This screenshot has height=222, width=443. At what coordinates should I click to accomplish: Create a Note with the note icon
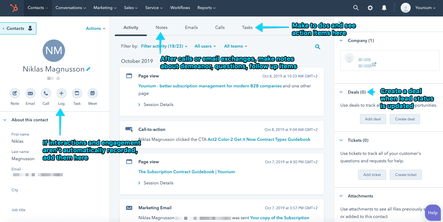(15, 93)
